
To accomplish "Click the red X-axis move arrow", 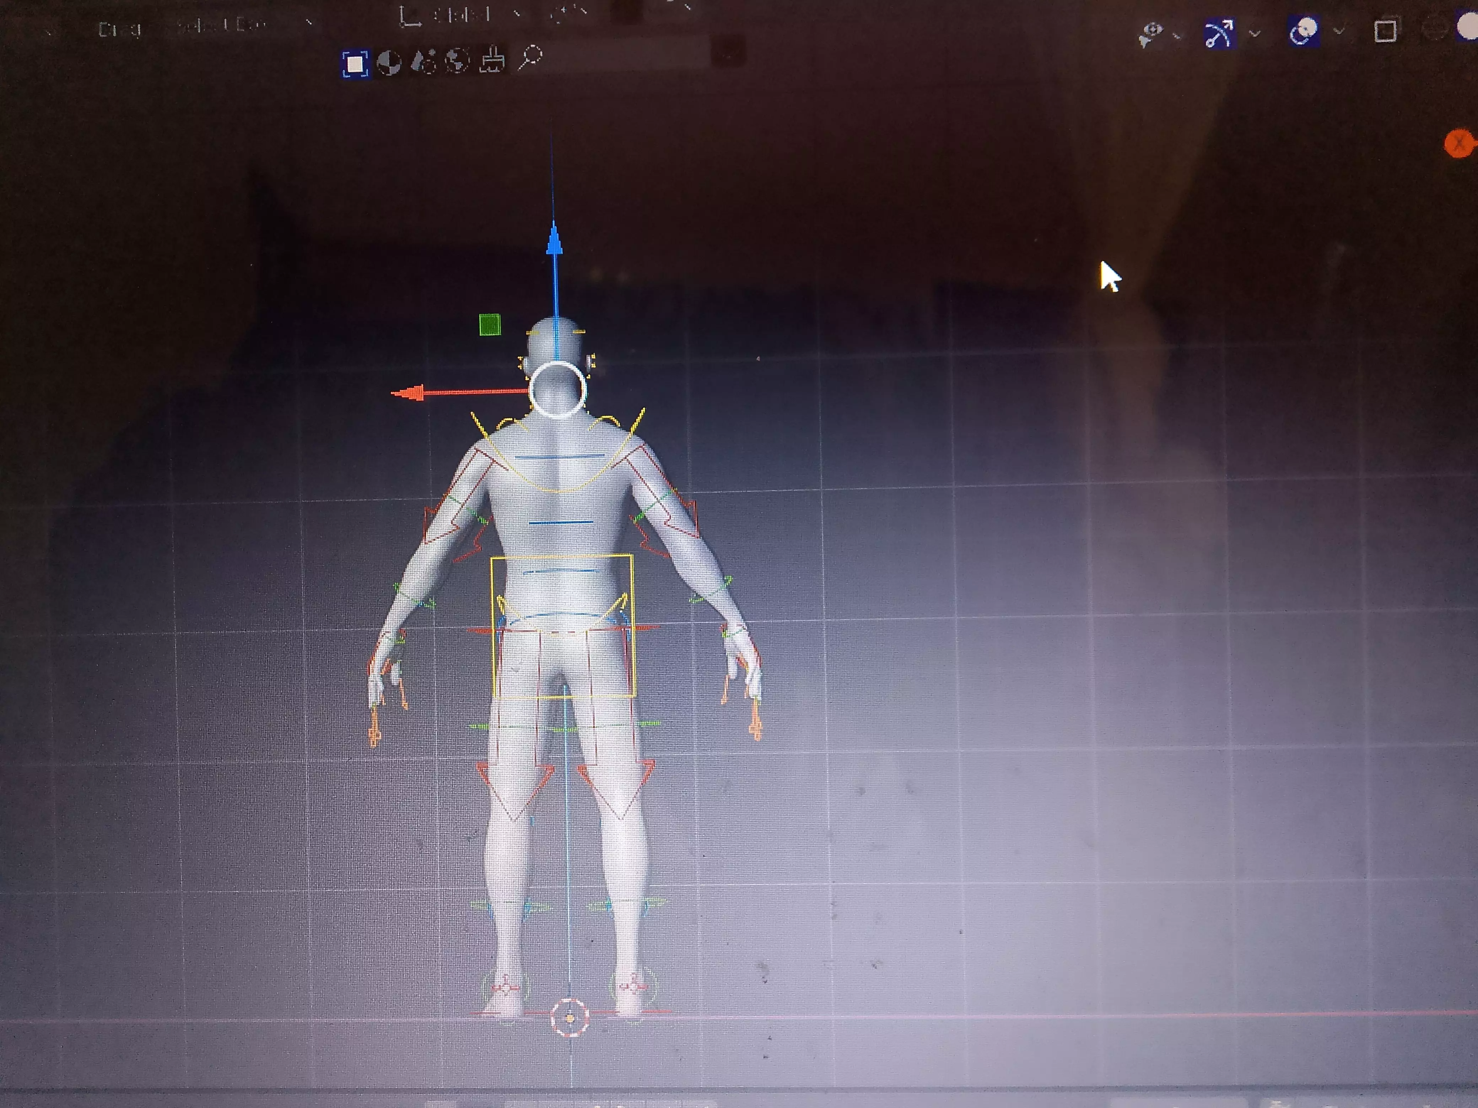I will pos(408,393).
